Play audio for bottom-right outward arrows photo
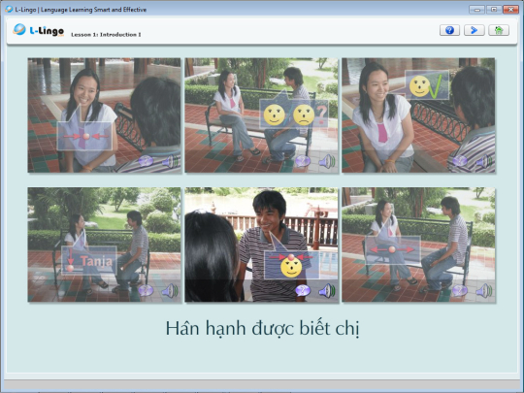The height and width of the screenshot is (393, 524). (x=484, y=291)
